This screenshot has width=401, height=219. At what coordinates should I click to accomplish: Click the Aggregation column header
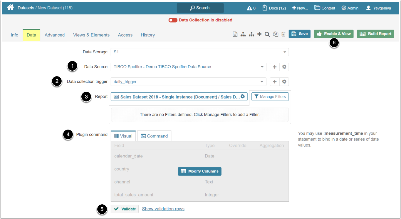point(272,145)
